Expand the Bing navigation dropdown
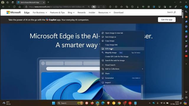This screenshot has height=106, width=189. [x=71, y=12]
